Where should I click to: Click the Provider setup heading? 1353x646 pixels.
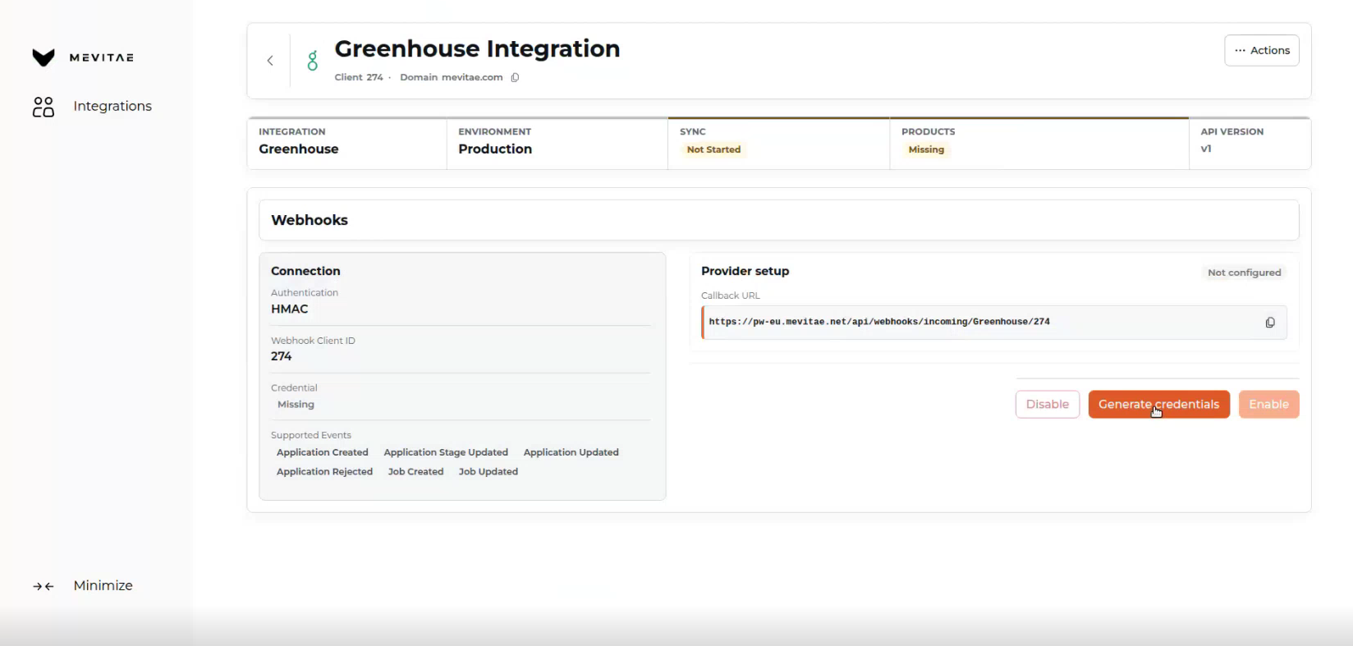[745, 271]
